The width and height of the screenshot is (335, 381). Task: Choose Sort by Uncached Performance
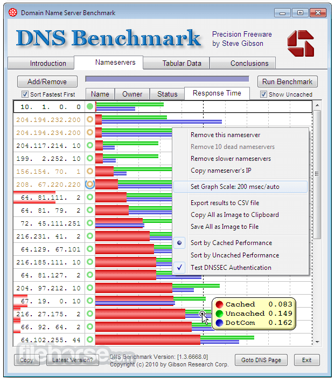235,255
